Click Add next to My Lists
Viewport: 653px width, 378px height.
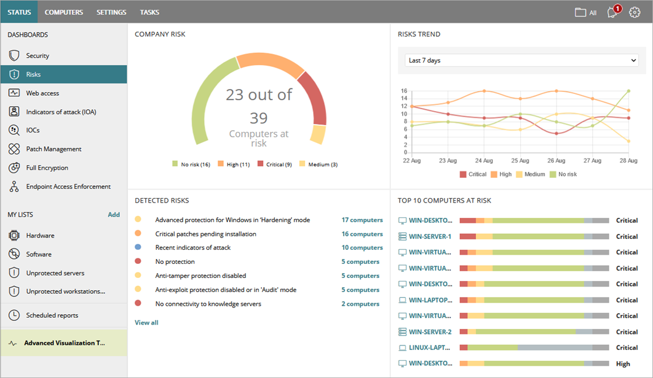[114, 214]
